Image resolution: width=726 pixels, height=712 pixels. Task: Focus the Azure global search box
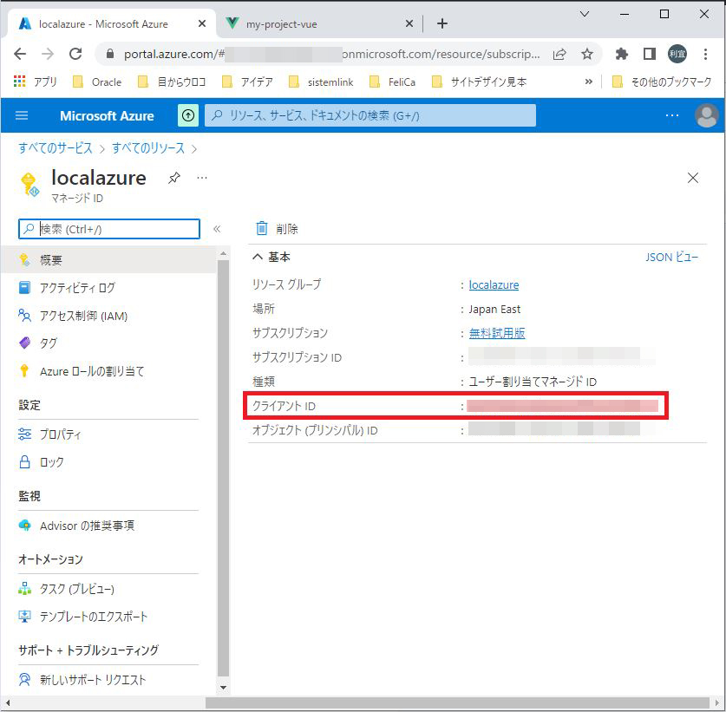pyautogui.click(x=370, y=115)
